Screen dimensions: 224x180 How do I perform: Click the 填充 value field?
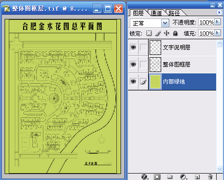pos(206,33)
